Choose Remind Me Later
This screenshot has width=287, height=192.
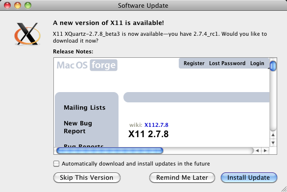(182, 177)
